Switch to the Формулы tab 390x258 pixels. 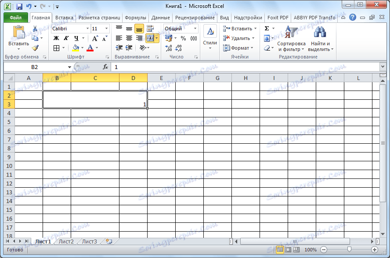[135, 18]
